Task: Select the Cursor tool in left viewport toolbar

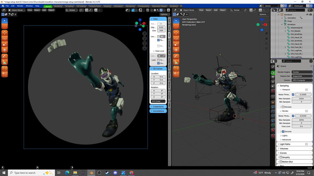Action: 4,26
